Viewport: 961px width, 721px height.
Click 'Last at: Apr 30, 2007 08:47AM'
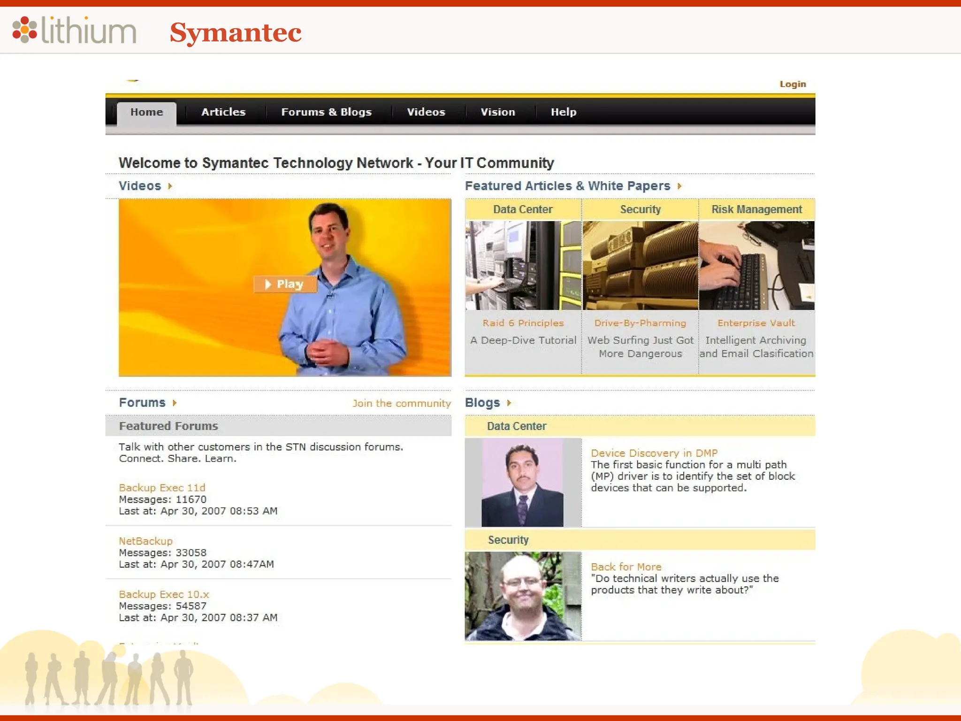pyautogui.click(x=196, y=564)
